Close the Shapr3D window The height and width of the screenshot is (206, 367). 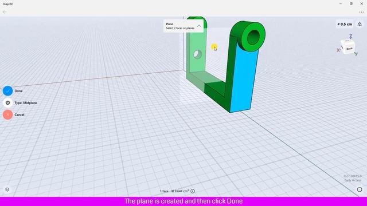[x=362, y=4]
